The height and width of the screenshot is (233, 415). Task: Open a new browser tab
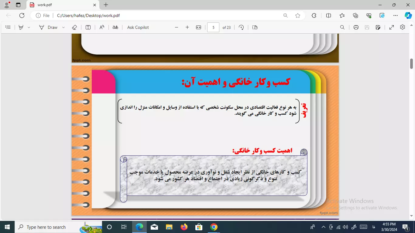pyautogui.click(x=106, y=5)
